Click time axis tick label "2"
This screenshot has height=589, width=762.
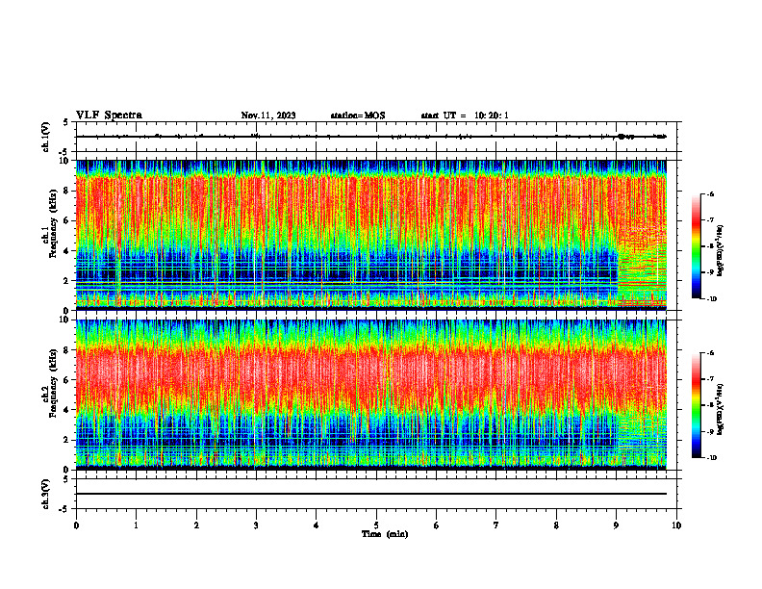click(x=196, y=525)
